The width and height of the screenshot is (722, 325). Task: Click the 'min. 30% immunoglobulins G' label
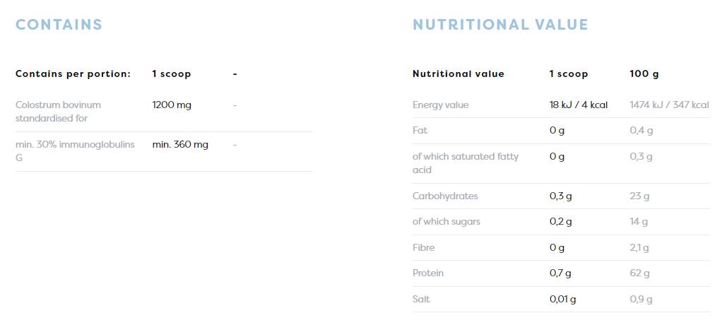[x=75, y=151]
